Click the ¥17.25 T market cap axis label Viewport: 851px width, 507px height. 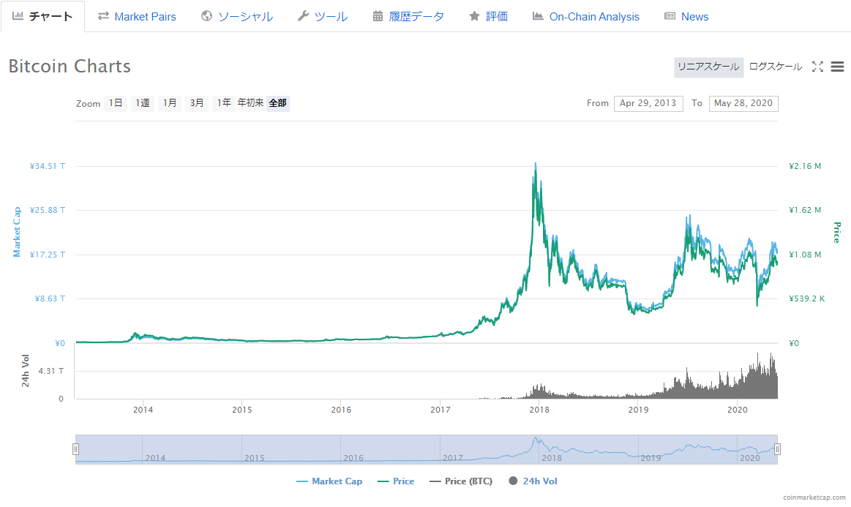click(x=48, y=255)
